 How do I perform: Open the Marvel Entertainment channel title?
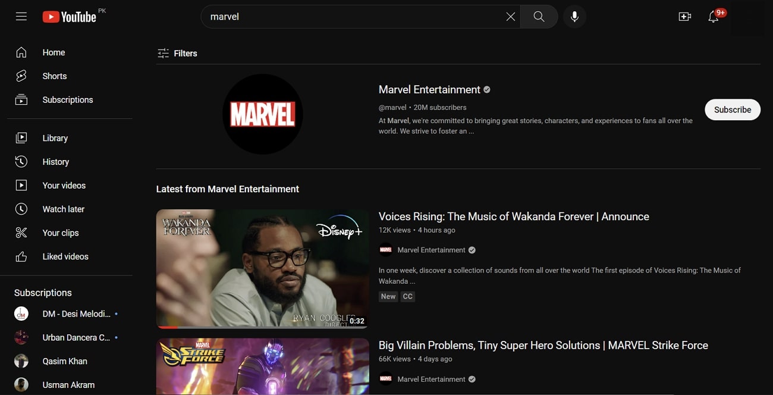click(x=429, y=90)
